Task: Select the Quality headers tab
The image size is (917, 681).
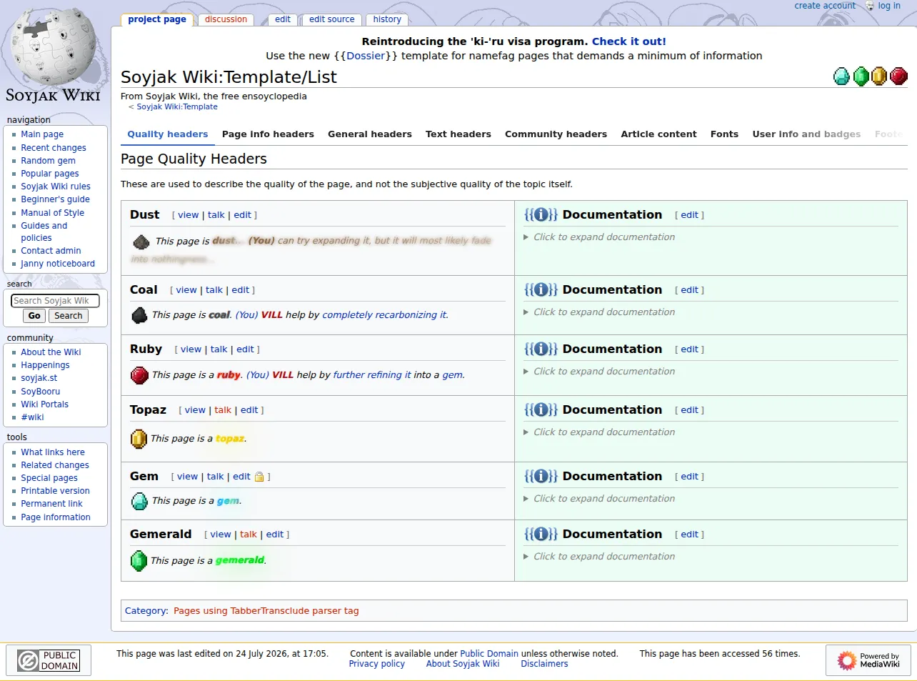Action: coord(168,134)
